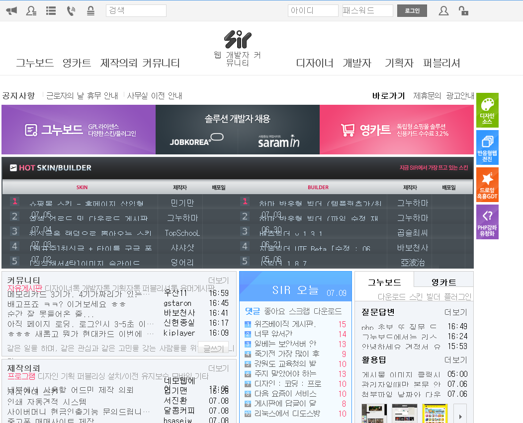The width and height of the screenshot is (523, 423).
Task: Open the bulleted list icon in top bar
Action: tap(51, 10)
